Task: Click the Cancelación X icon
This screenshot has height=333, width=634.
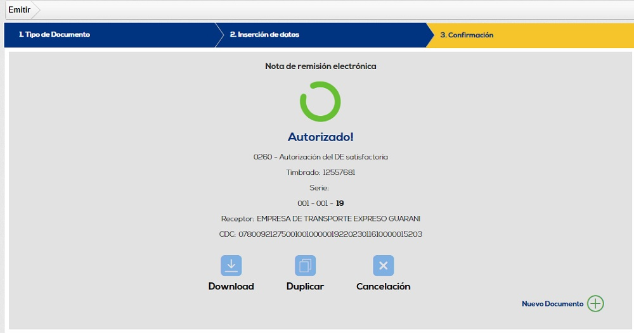Action: [383, 265]
